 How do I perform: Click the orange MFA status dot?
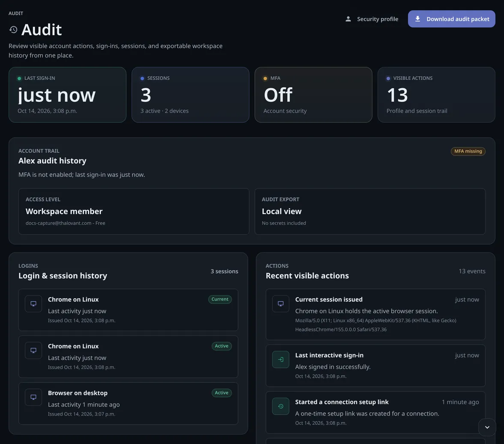tap(265, 79)
